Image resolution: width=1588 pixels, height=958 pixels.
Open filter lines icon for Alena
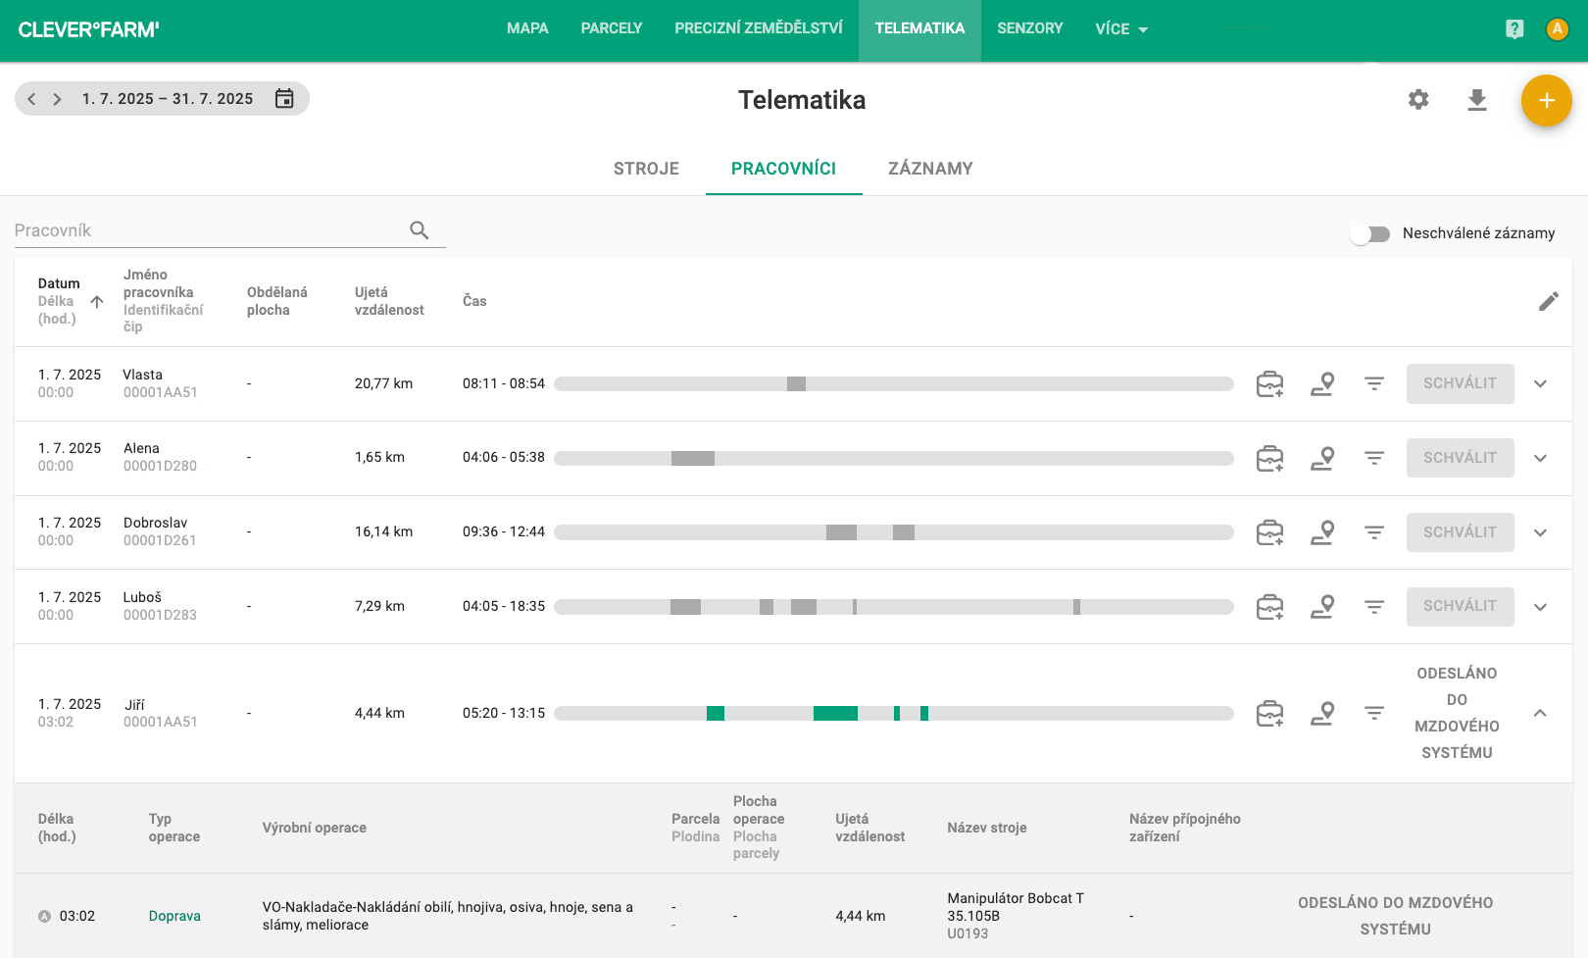[1374, 458]
